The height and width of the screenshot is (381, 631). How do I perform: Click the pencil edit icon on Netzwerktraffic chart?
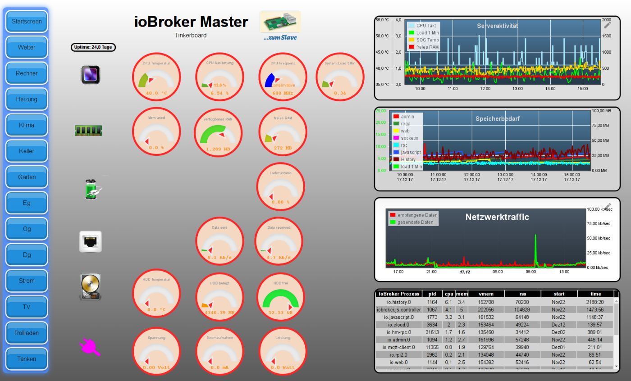tap(608, 207)
